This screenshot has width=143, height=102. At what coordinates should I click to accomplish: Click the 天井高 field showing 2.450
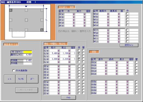coord(28,60)
